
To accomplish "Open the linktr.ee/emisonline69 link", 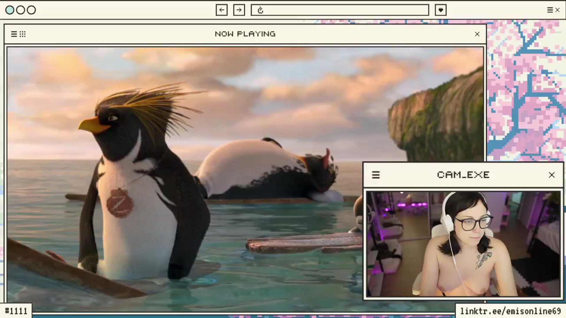I will [510, 311].
